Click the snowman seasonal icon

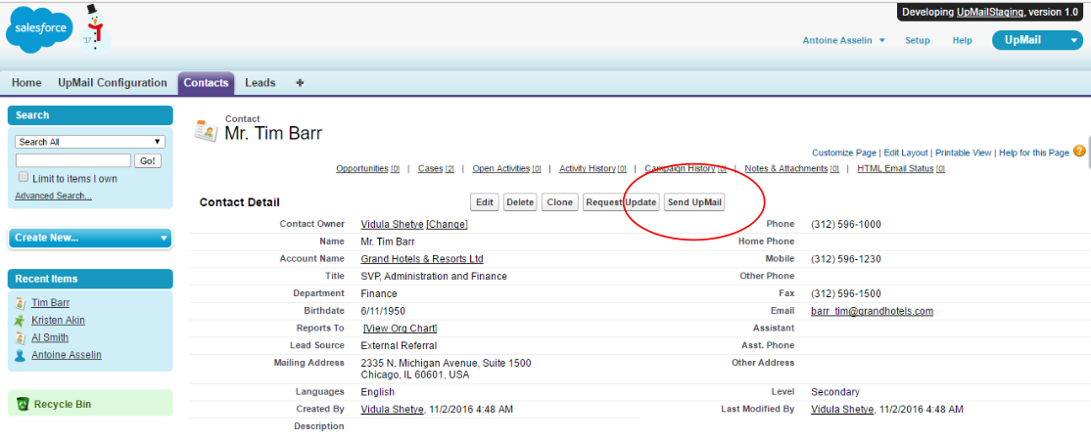[x=94, y=29]
